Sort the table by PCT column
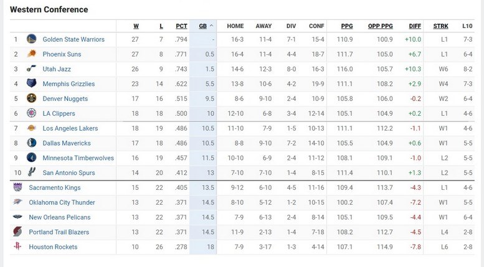 coord(181,26)
